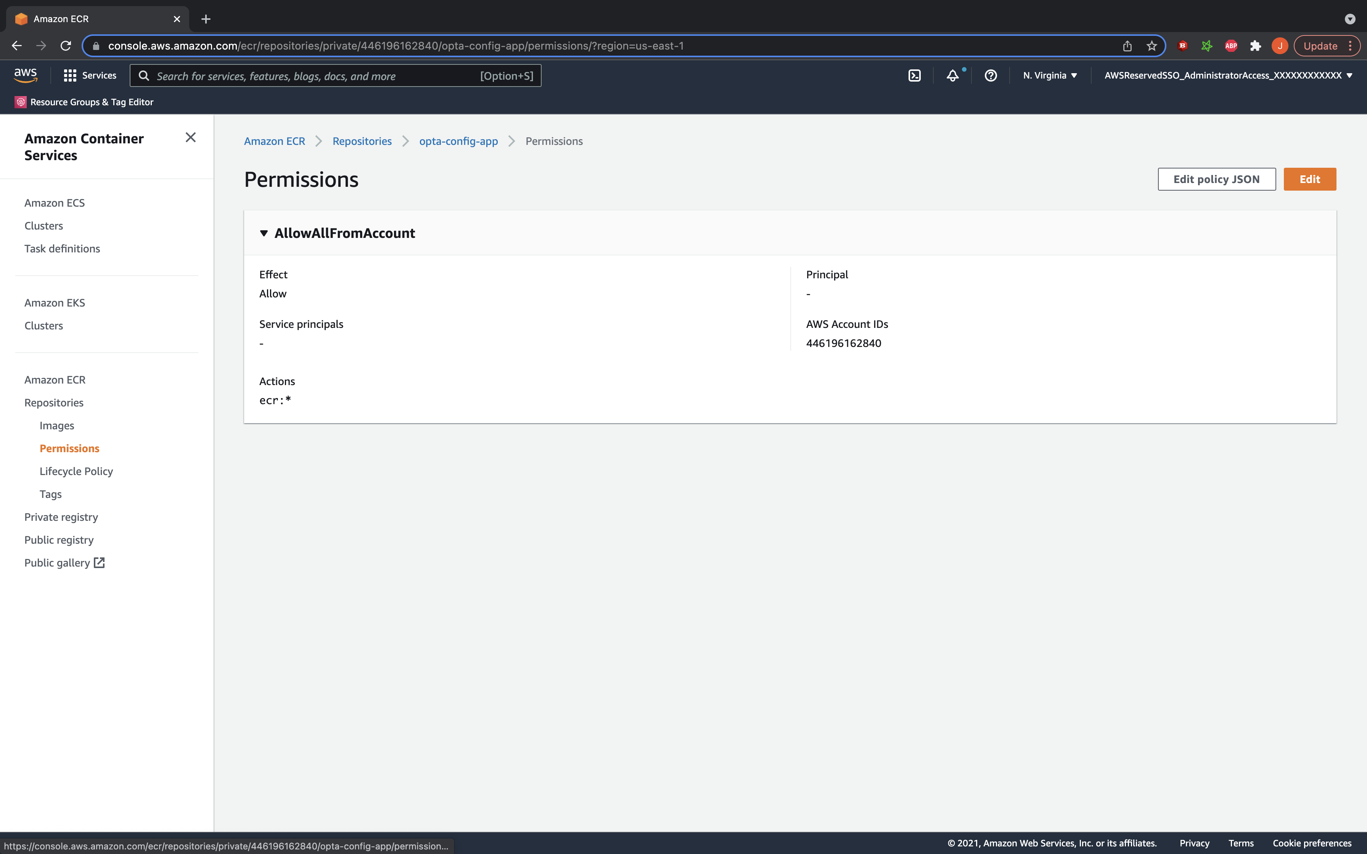Bookmark page with star icon

tap(1152, 46)
